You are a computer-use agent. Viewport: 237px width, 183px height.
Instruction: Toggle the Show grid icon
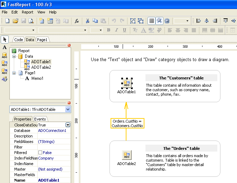[151, 21]
